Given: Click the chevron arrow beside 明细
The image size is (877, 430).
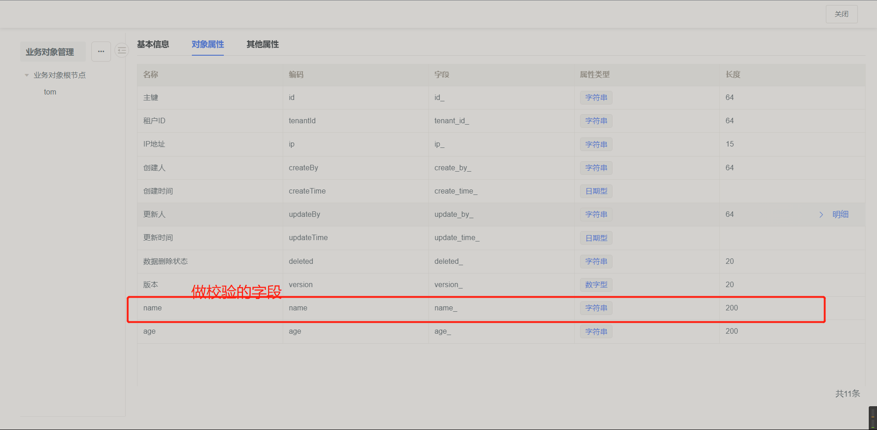Looking at the screenshot, I should pos(821,215).
